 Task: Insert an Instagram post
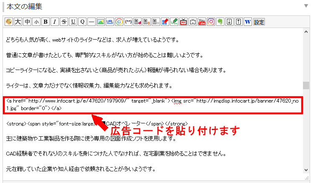pyautogui.click(x=211, y=22)
